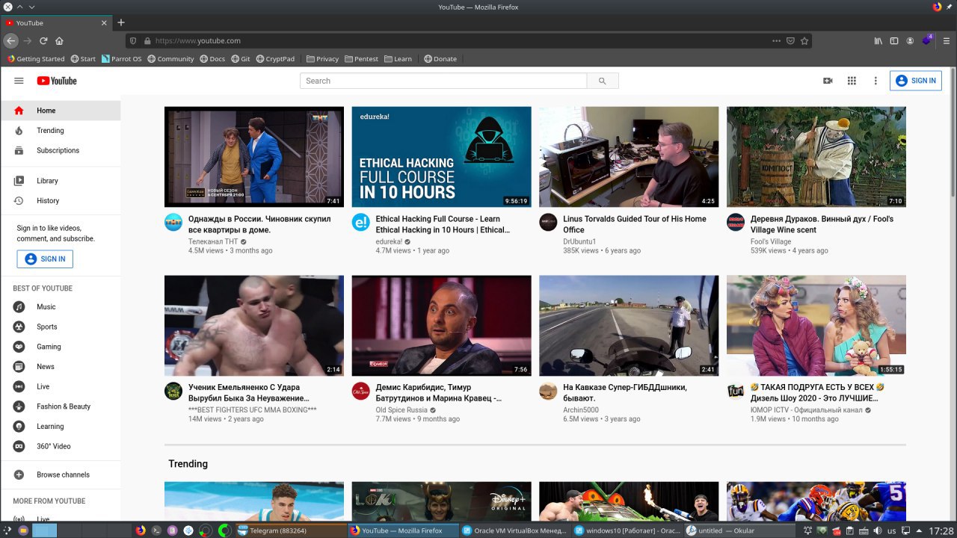Open Firefox account icon
Viewport: 957px width, 538px height.
tap(910, 41)
